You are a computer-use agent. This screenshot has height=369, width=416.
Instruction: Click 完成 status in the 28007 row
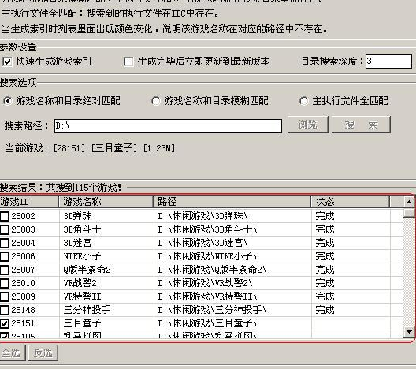point(325,270)
